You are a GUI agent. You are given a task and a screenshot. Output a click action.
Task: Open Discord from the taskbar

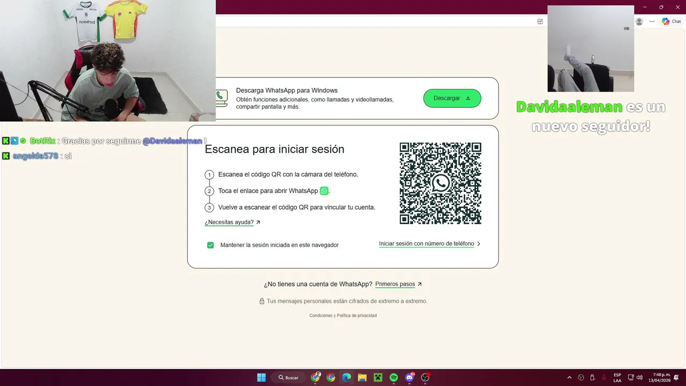click(410, 377)
